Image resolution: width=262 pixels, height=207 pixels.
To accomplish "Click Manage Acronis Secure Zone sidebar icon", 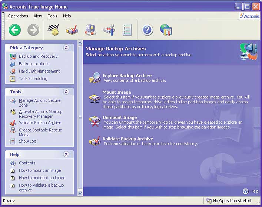I will point(13,101).
